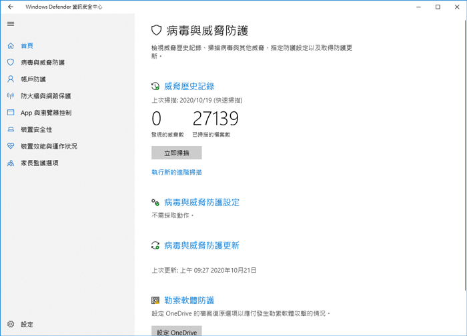Click the family options people icon
The height and width of the screenshot is (336, 467).
11,163
